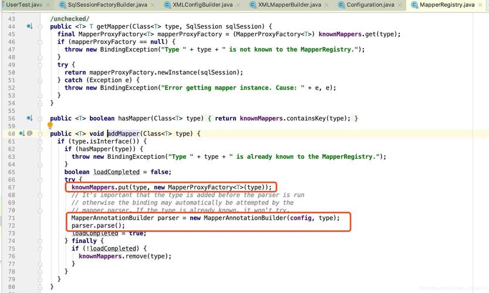Close the XMLConfigBuilder.java tab
Image resolution: width=489 pixels, height=293 pixels.
pos(238,5)
